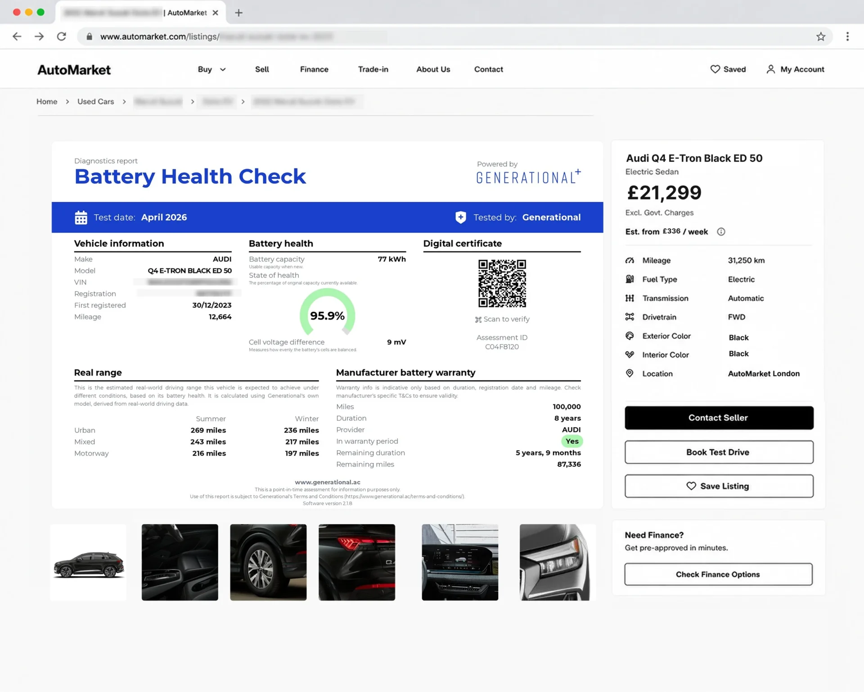Click the Exterior Color palette icon

[x=630, y=336]
